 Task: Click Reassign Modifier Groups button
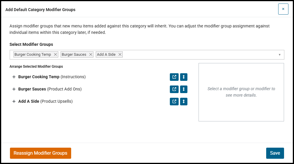pyautogui.click(x=40, y=153)
